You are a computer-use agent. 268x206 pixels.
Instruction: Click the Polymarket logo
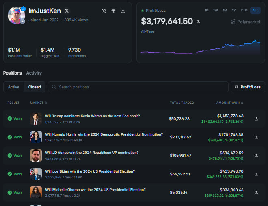(x=246, y=22)
